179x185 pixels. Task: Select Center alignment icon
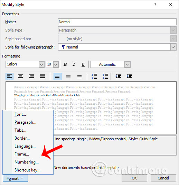point(20,77)
